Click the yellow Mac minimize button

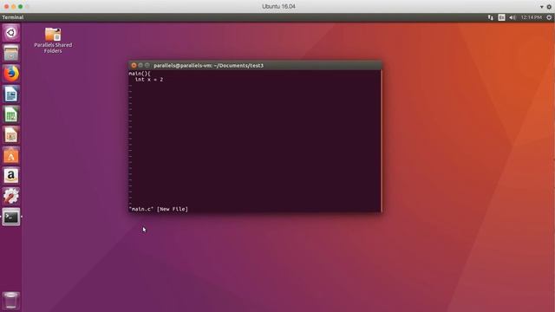tap(14, 7)
